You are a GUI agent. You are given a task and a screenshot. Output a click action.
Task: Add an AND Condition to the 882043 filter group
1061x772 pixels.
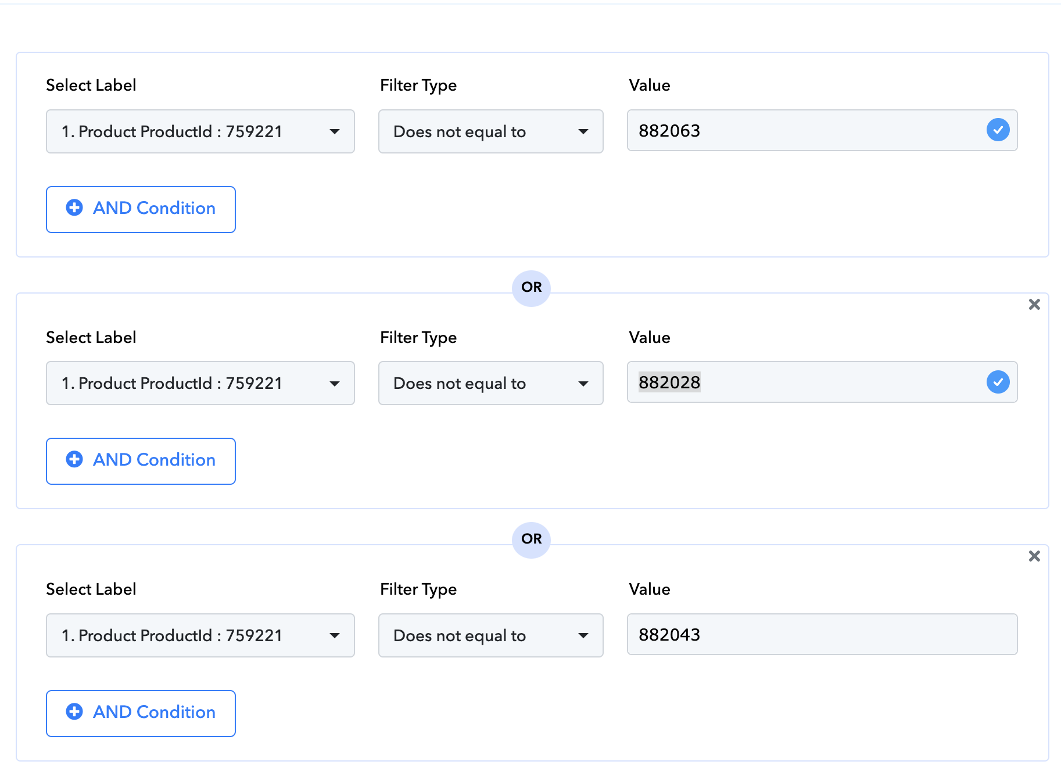click(141, 713)
